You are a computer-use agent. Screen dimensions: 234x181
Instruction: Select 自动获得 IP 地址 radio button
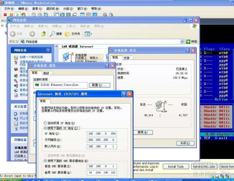[45, 123]
